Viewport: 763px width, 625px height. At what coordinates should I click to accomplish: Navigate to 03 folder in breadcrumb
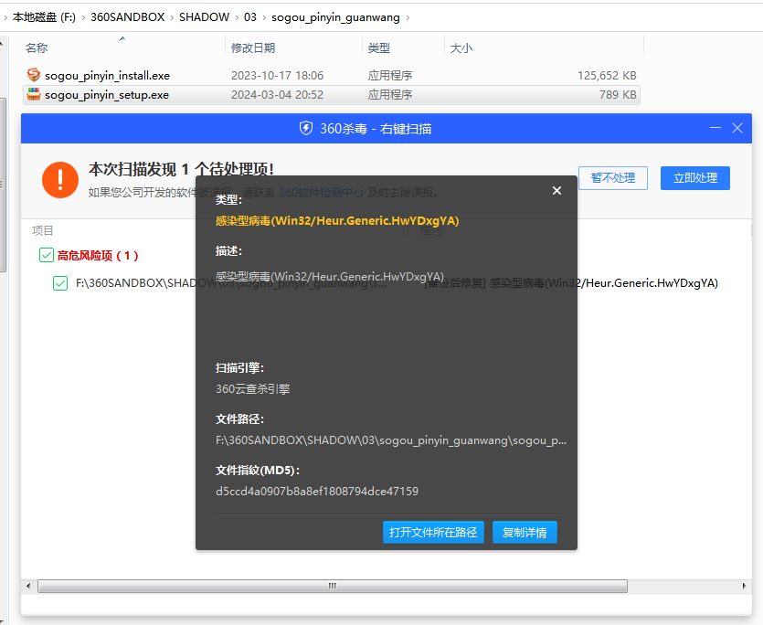coord(250,17)
